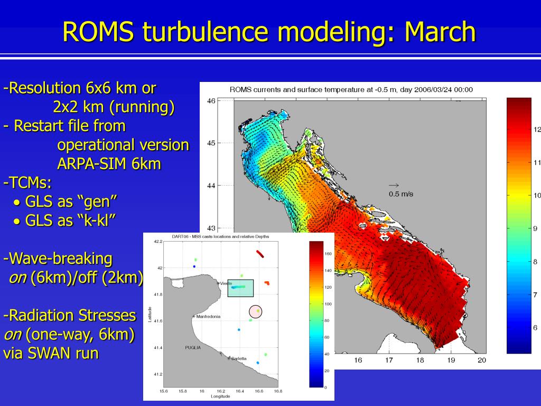Select the text 'on (one-way, 6km)'
The height and width of the screenshot is (406, 541).
coord(69,334)
